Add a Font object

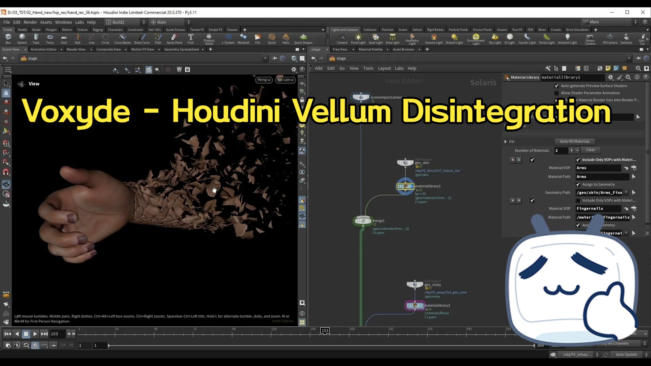(191, 39)
